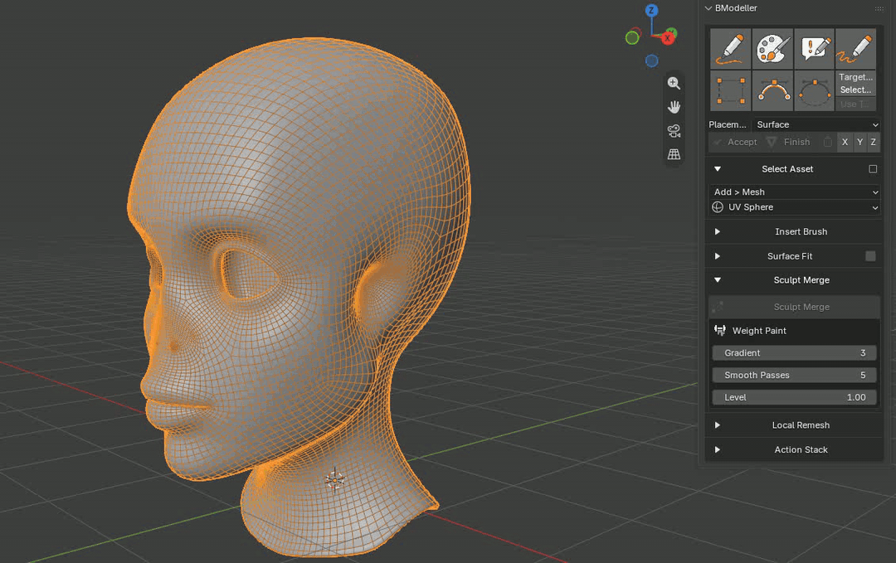Open the Add > Mesh dropdown
Image resolution: width=896 pixels, height=563 pixels.
pos(794,192)
